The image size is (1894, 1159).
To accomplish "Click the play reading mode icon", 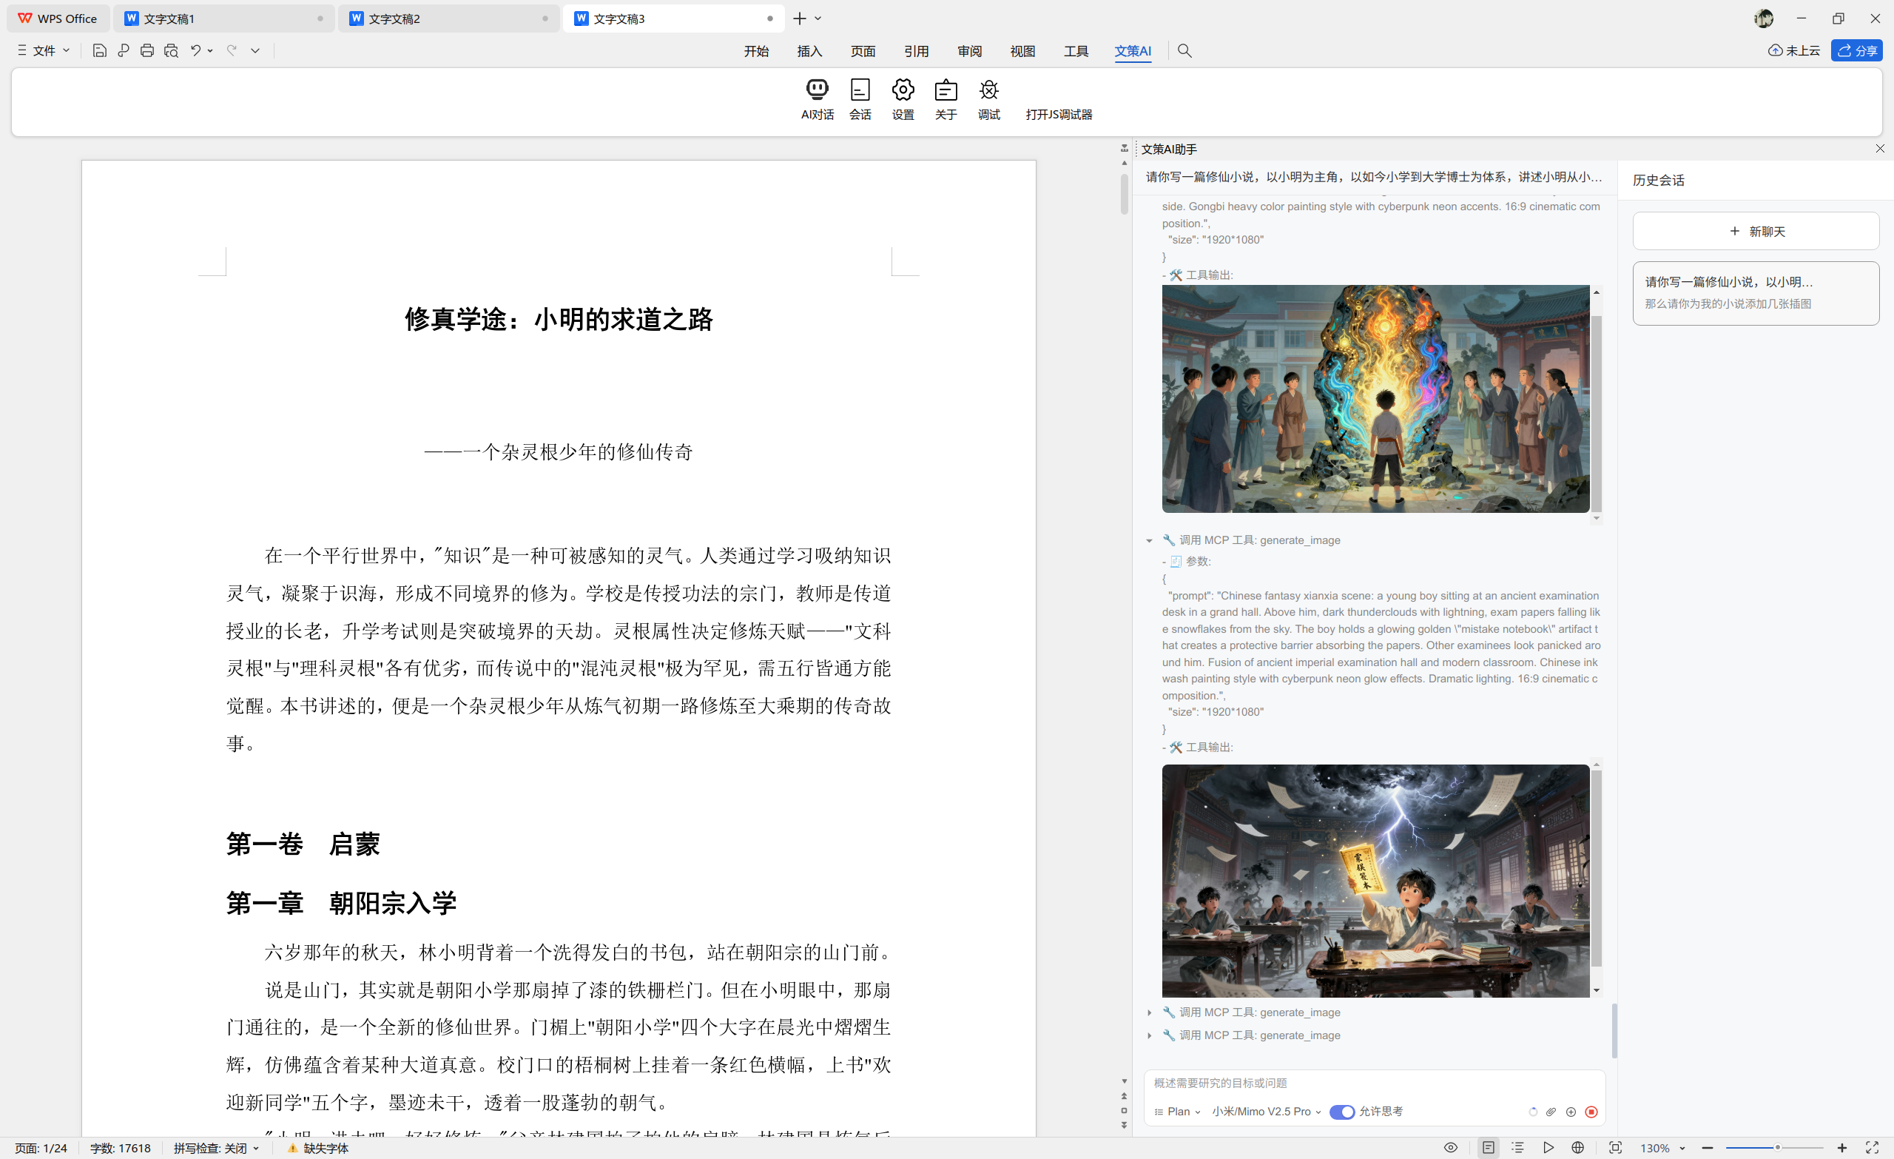I will tap(1548, 1147).
